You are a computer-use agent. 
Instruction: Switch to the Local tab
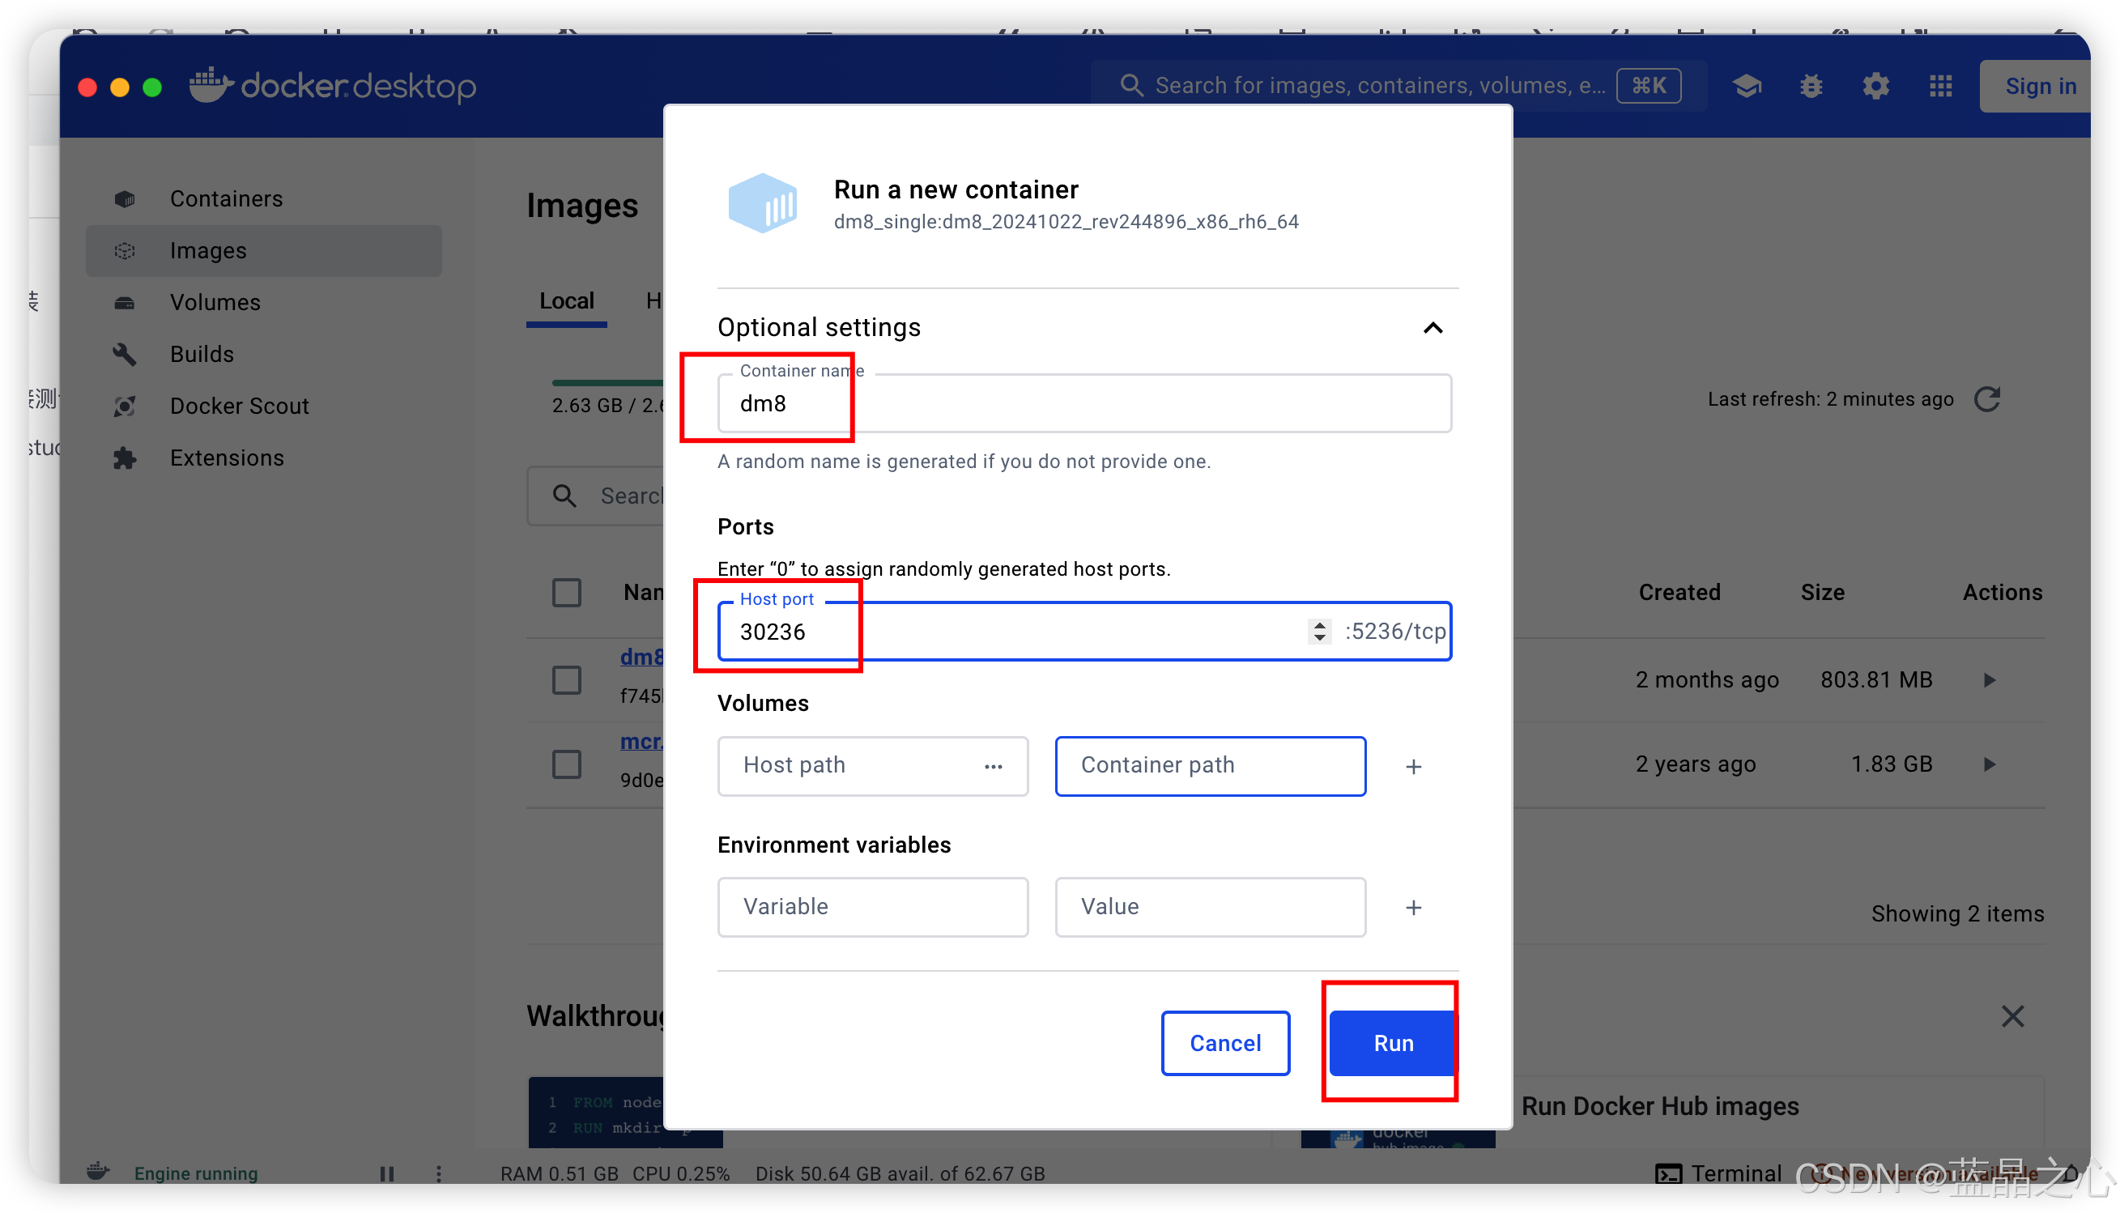click(x=567, y=300)
